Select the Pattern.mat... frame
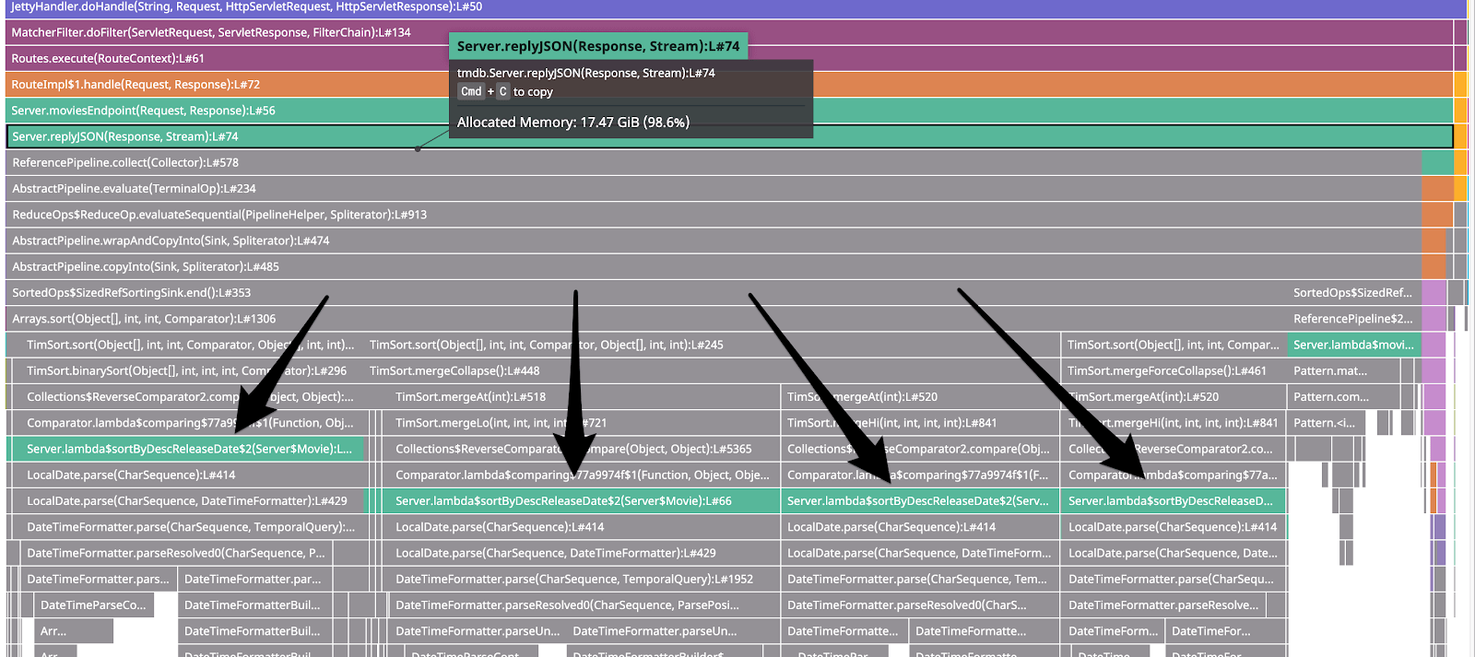 tap(1344, 370)
